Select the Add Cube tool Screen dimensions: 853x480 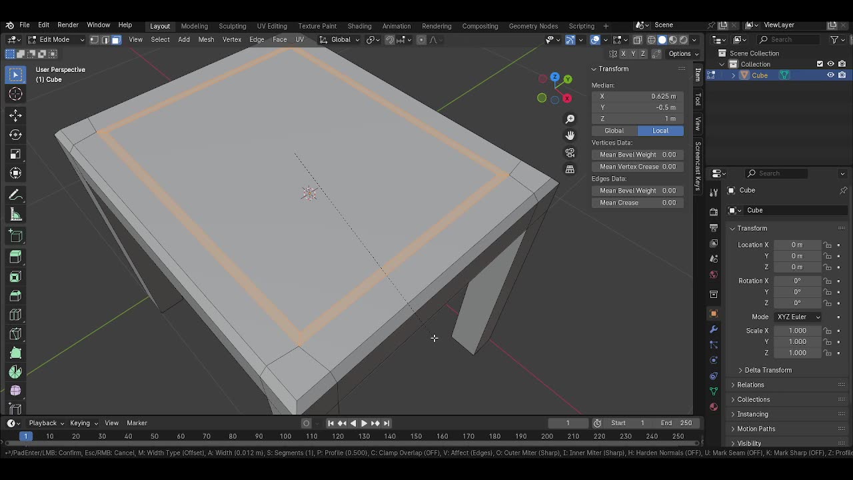15,236
